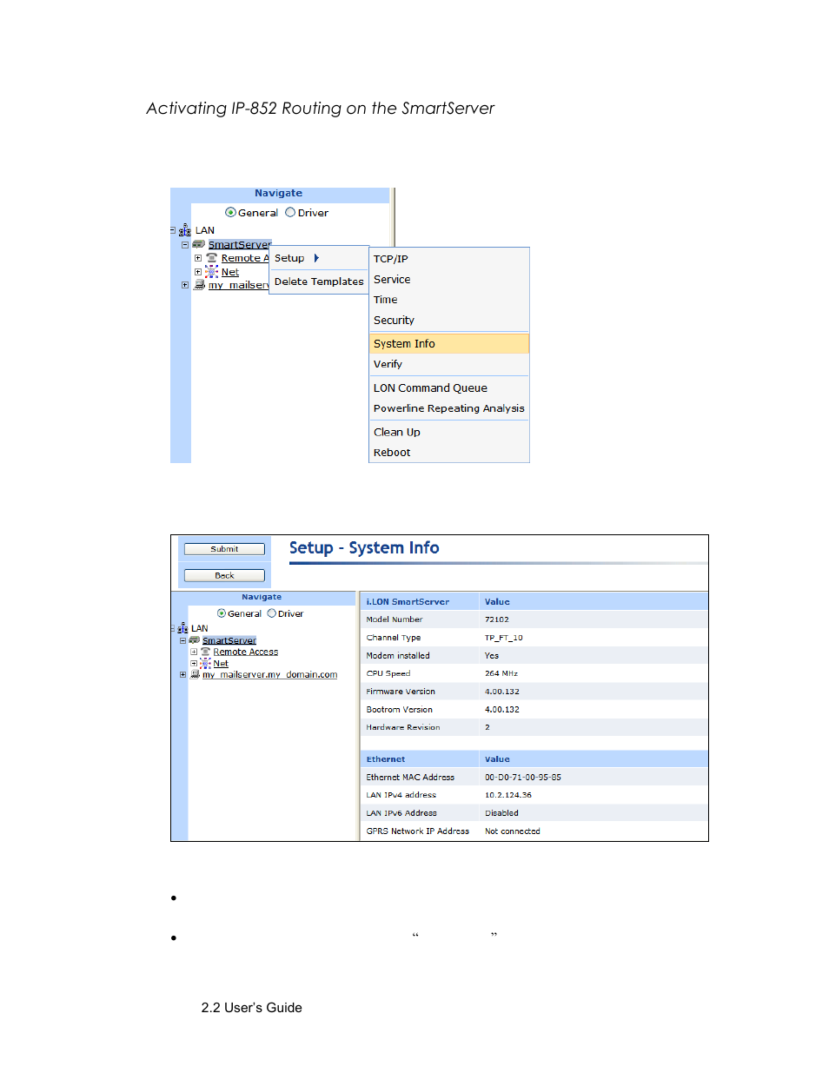This screenshot has height=1073, width=829.
Task: Choose Delete Templates from context menu
Action: click(x=319, y=281)
